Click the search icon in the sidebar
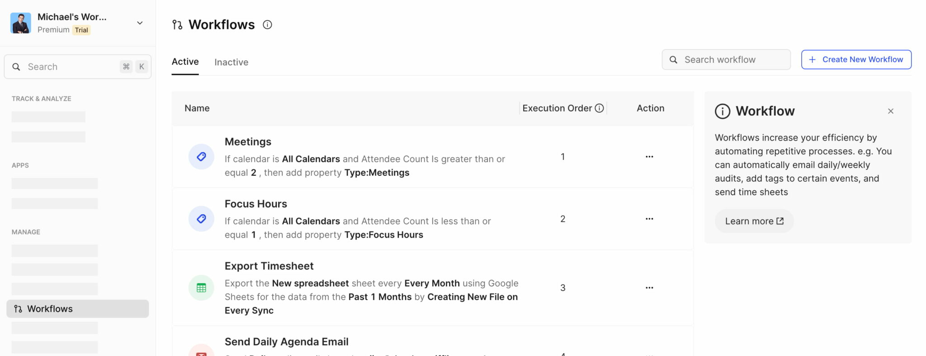The image size is (926, 356). coord(16,66)
